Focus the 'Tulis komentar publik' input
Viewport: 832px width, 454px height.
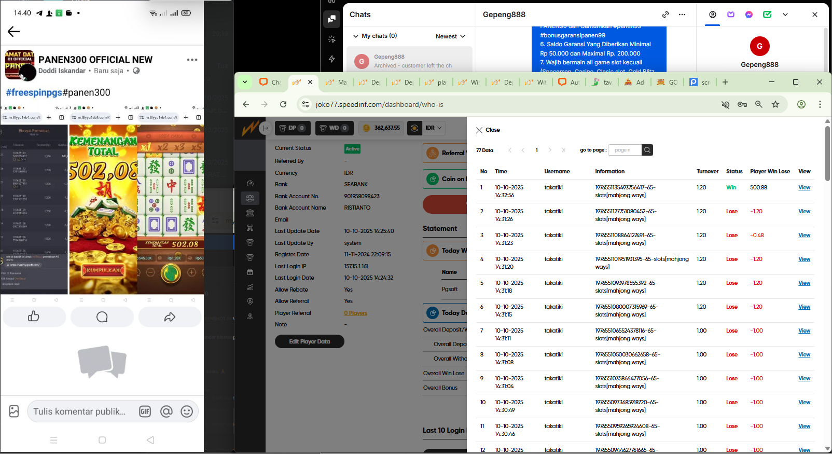tap(79, 411)
